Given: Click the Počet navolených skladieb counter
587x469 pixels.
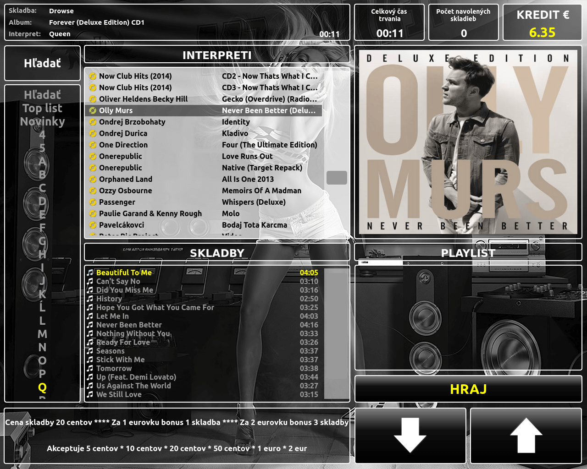Looking at the screenshot, I should 463,22.
